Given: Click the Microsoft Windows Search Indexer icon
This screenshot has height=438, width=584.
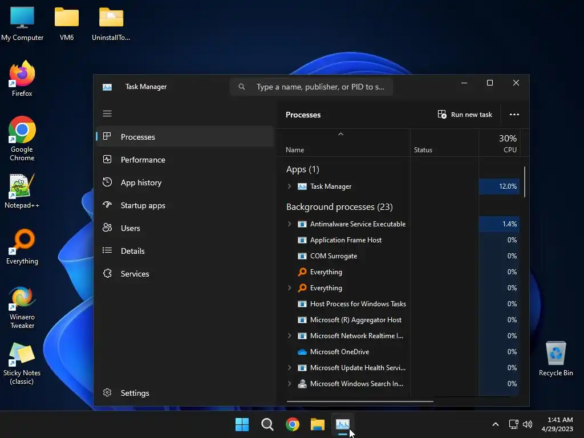Looking at the screenshot, I should point(302,384).
